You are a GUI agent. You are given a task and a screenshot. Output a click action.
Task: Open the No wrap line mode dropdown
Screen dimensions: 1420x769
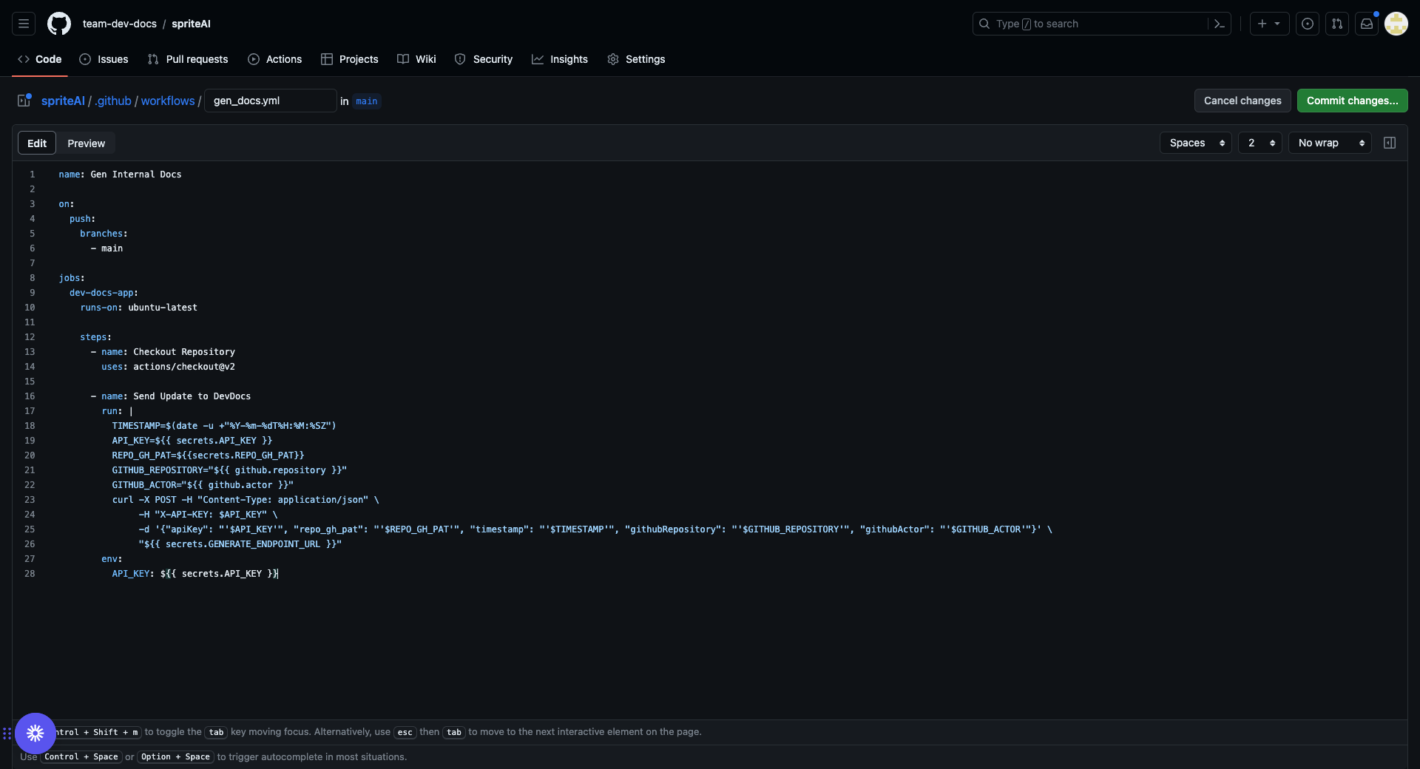[x=1329, y=143]
